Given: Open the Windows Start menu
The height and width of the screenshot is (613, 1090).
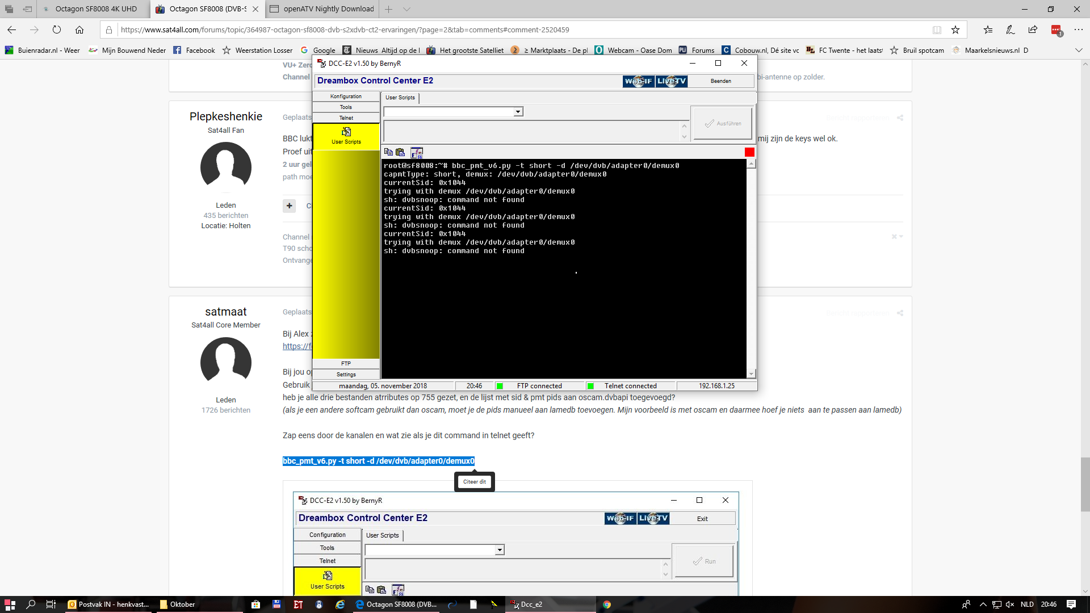Looking at the screenshot, I should pos(10,604).
